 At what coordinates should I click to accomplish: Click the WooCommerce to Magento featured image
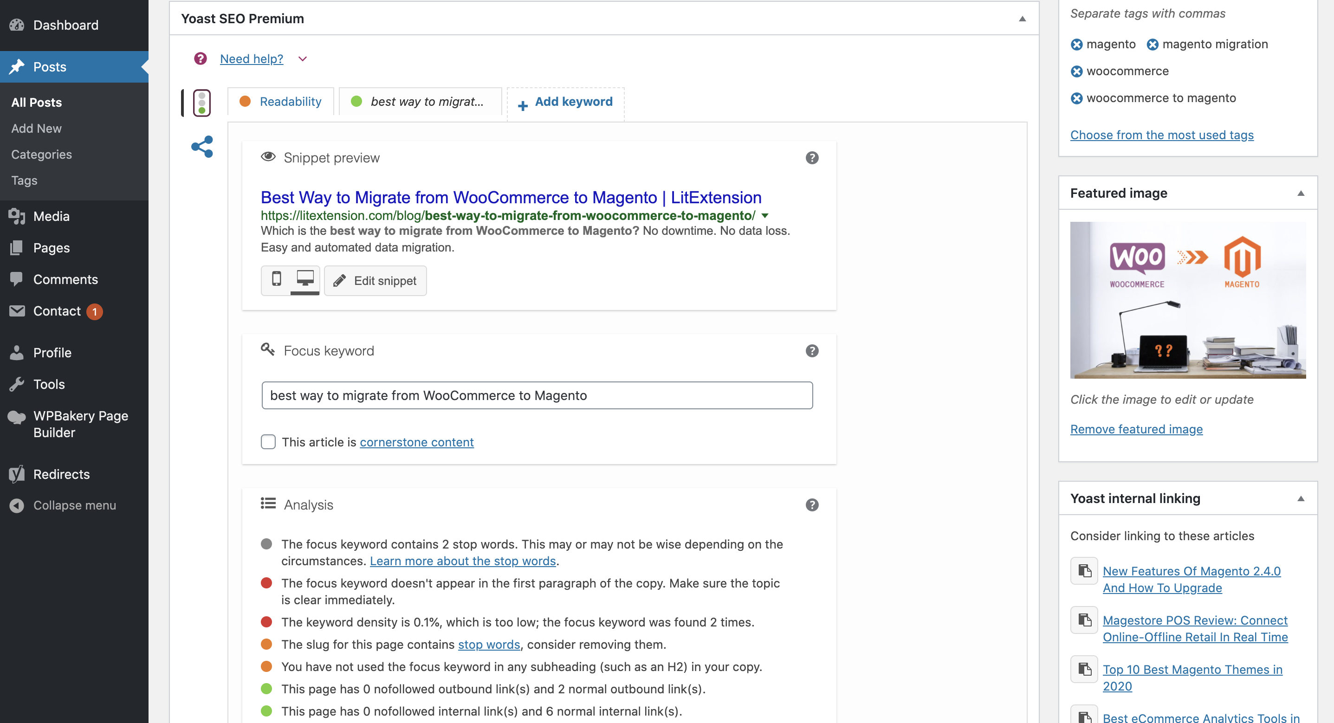[x=1187, y=300]
